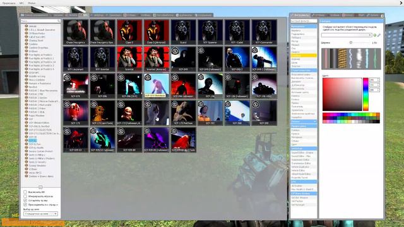Spawn the Chaos Insurgency Spy NPC
The height and width of the screenshot is (227, 404).
[102, 32]
